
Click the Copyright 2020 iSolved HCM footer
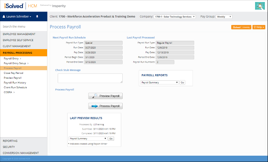pos(16,159)
